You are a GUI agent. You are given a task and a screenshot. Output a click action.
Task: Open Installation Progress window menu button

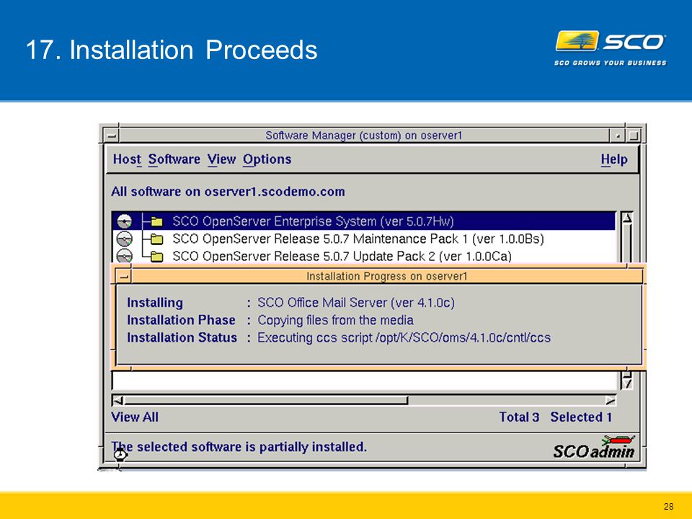[124, 276]
